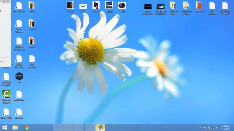Select the iphone image file
The height and width of the screenshot is (131, 234).
click(x=96, y=7)
